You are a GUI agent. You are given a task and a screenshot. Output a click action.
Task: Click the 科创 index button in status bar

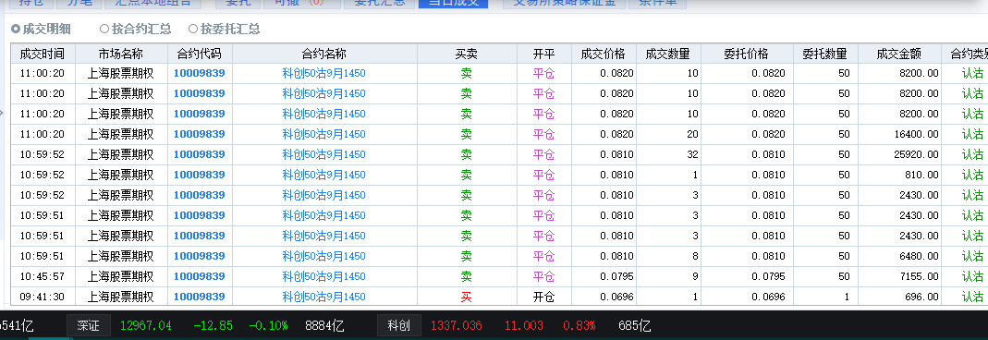(399, 325)
